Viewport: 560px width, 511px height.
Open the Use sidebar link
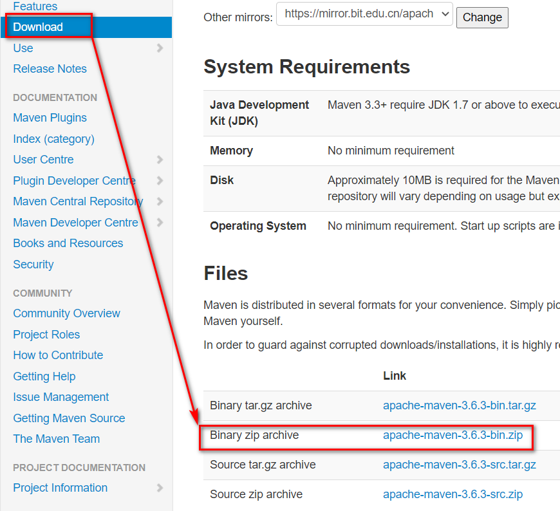pyautogui.click(x=23, y=48)
